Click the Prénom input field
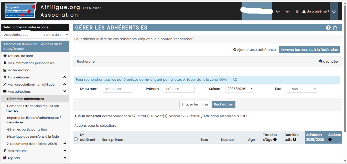347x164 pixels. click(179, 89)
